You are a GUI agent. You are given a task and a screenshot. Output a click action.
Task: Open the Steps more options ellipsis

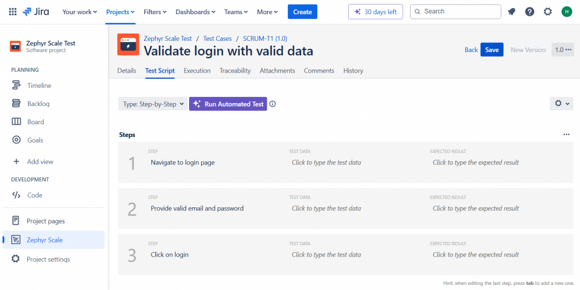click(566, 135)
